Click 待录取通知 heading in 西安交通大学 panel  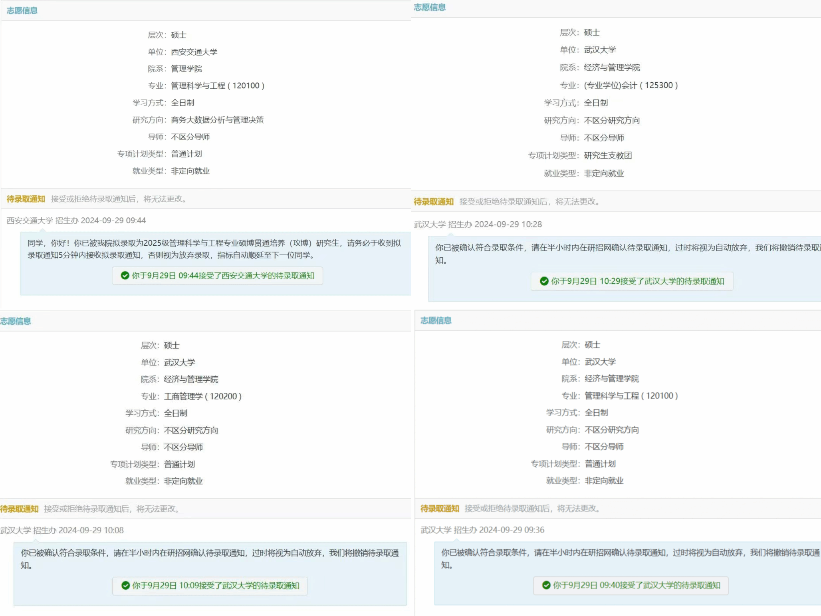(26, 199)
